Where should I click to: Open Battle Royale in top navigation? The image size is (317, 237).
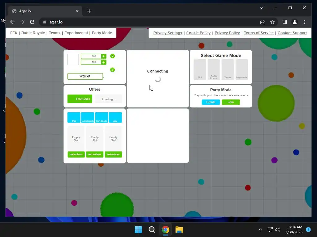[x=33, y=33]
